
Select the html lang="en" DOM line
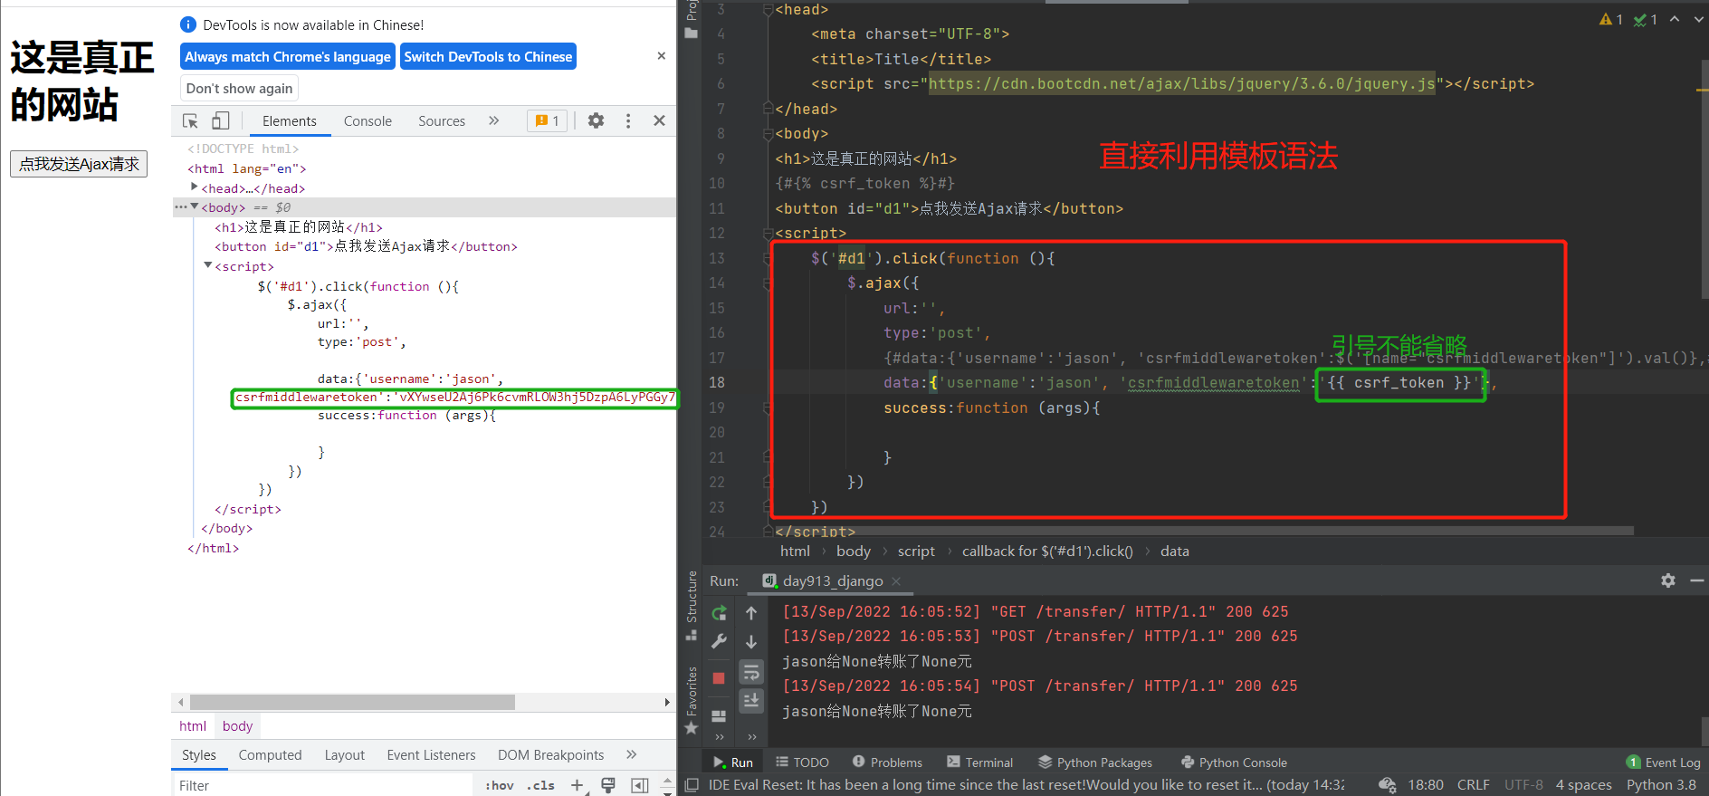(x=247, y=168)
